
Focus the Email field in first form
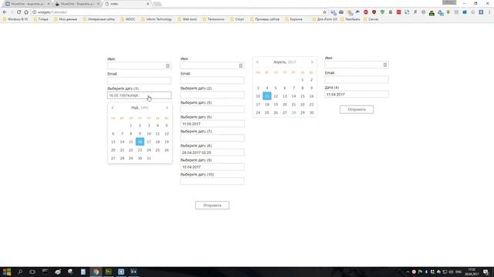[x=139, y=81]
